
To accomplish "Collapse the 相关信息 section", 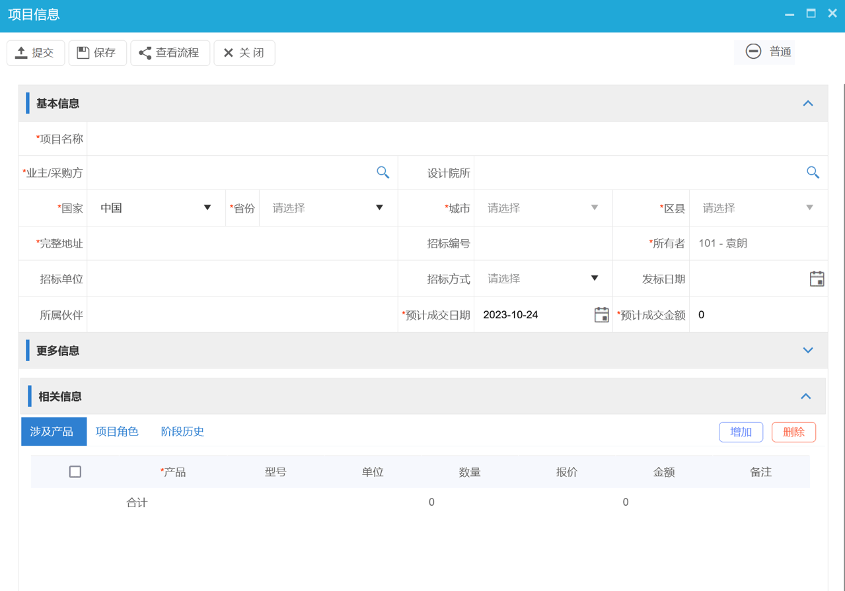I will [805, 396].
